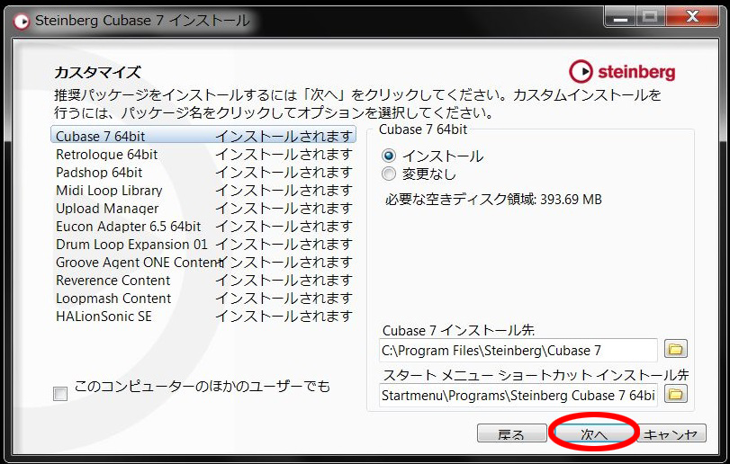The height and width of the screenshot is (464, 730).
Task: Click the C:\Program Files\Steinberg\Cubase 7 path field
Action: pos(518,350)
